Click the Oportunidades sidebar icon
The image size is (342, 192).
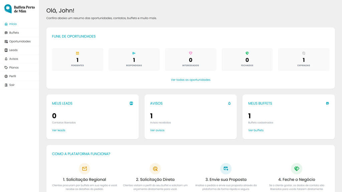tap(6, 41)
